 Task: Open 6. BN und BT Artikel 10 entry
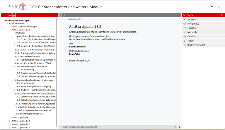click(33, 63)
